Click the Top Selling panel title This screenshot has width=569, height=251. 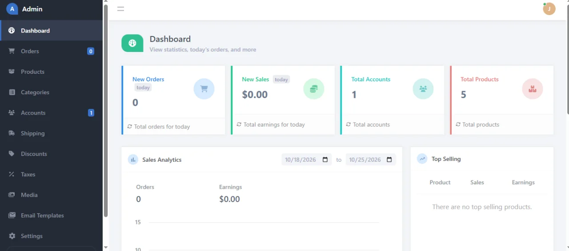coord(446,159)
